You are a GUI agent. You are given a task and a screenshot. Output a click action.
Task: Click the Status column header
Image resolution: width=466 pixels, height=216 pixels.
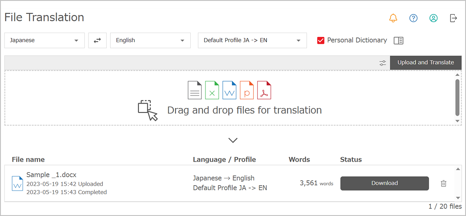(x=351, y=160)
